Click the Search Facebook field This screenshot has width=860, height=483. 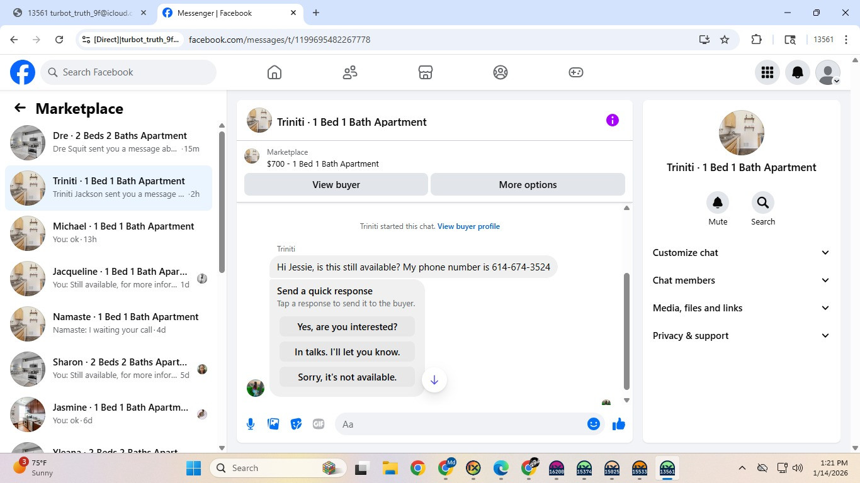click(128, 72)
